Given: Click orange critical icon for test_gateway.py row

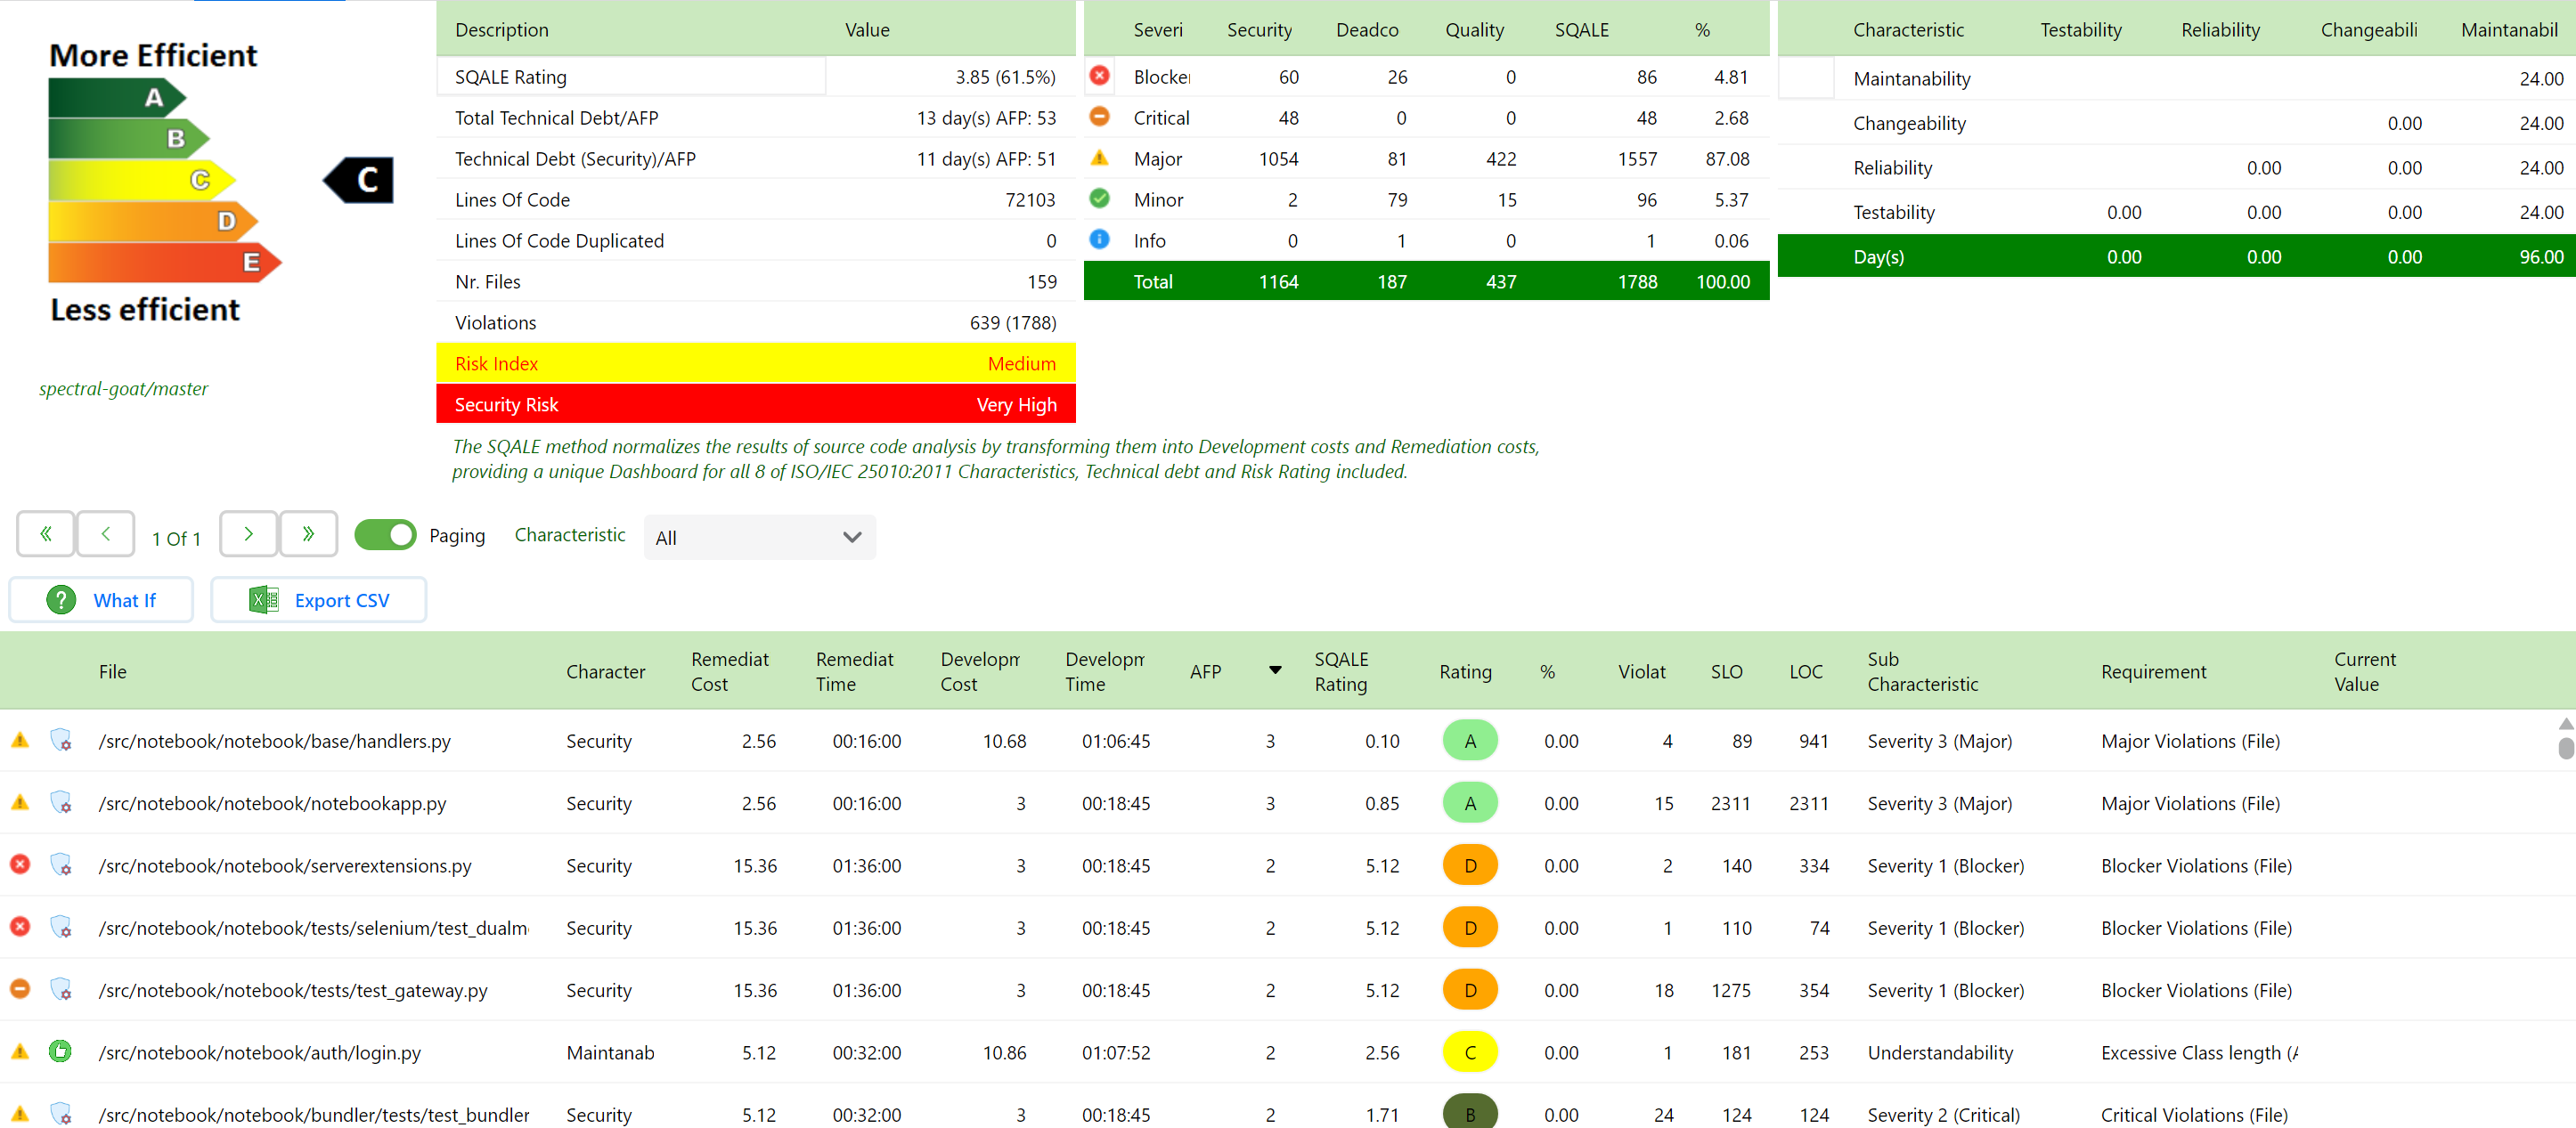Looking at the screenshot, I should (x=20, y=989).
